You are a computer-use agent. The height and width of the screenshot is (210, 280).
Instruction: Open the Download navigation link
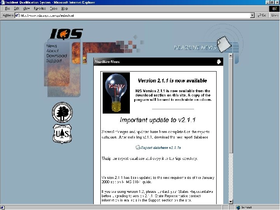(x=57, y=56)
